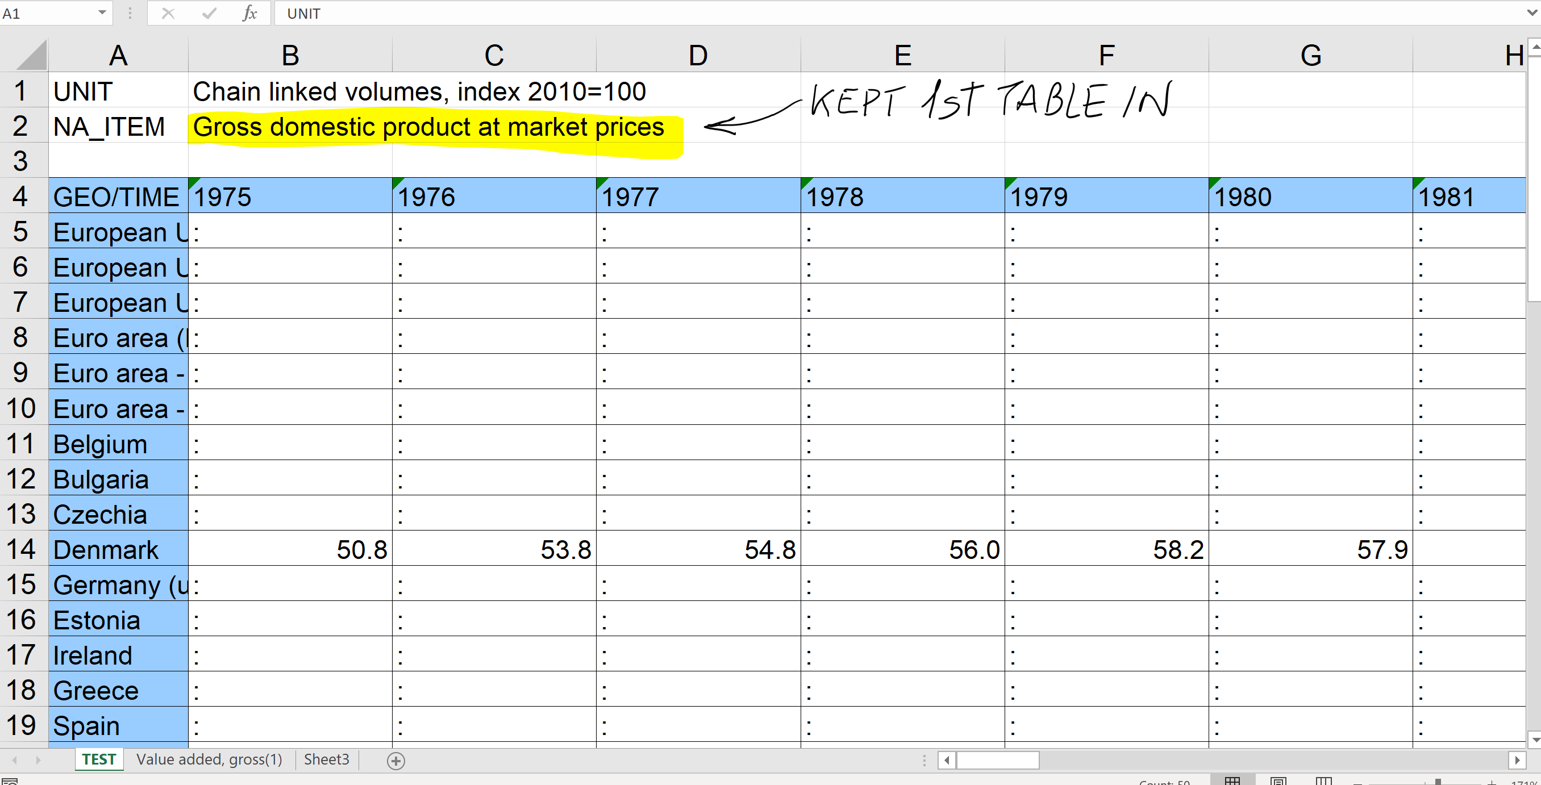The image size is (1541, 785).
Task: Select column D header
Action: 698,56
